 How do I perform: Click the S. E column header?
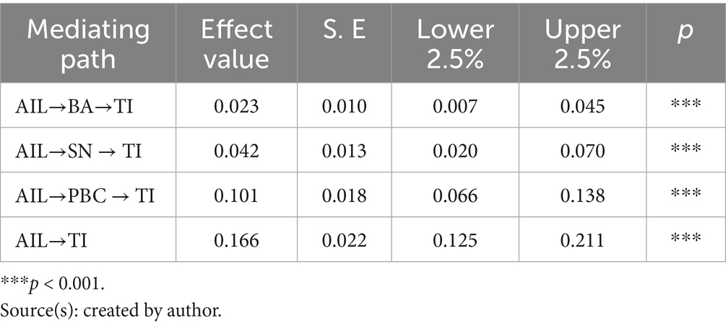pos(344,30)
